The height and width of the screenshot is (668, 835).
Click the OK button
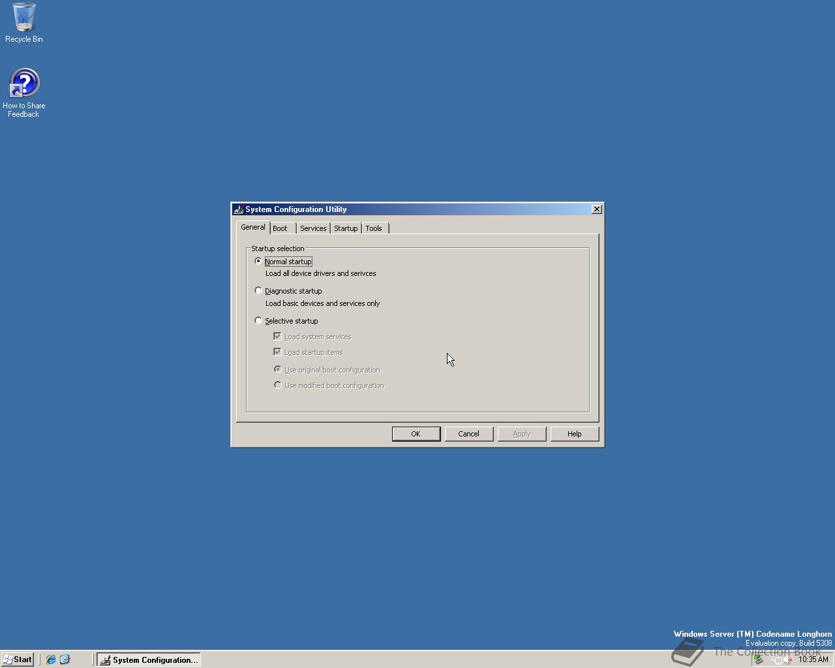tap(416, 434)
